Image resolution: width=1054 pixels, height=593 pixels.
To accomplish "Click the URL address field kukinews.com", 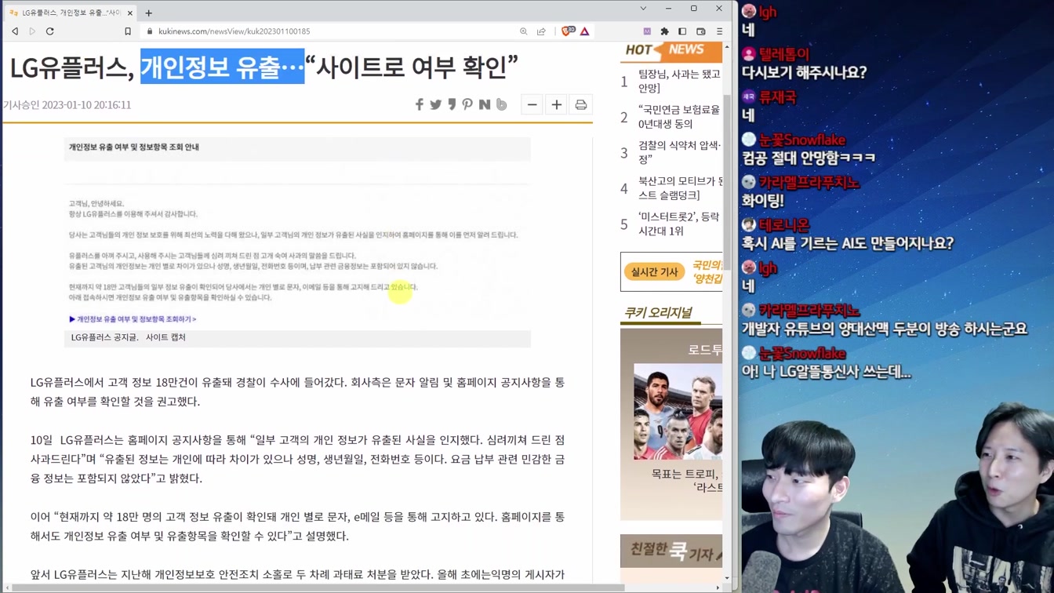I will tap(234, 31).
